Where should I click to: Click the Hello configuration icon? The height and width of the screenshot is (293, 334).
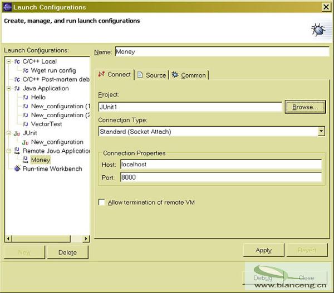(26, 97)
